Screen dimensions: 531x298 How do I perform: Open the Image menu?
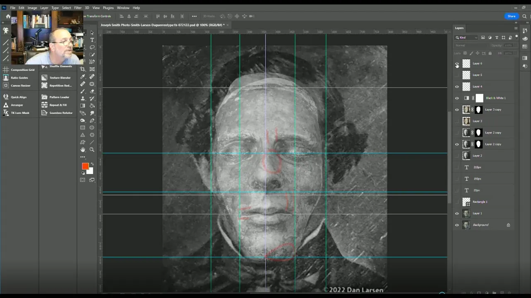point(32,8)
